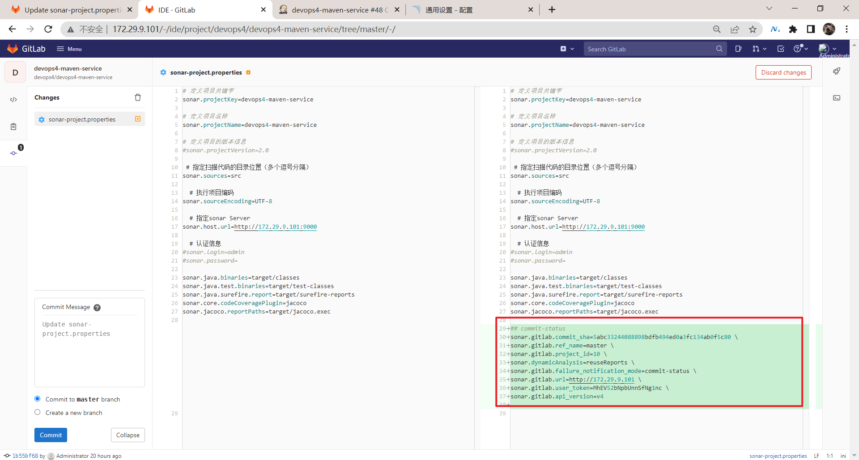This screenshot has width=859, height=460.
Task: Go back in browser history
Action: click(x=12, y=29)
